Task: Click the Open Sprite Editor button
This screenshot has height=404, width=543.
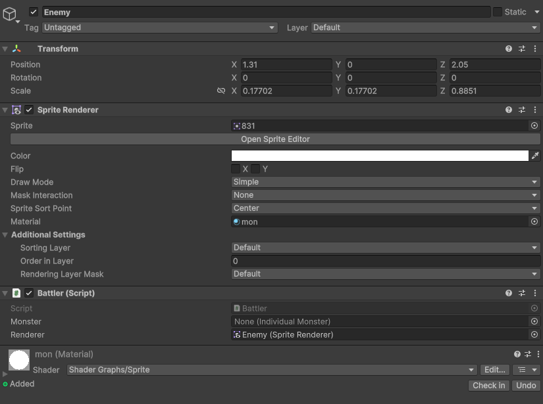Action: pyautogui.click(x=275, y=139)
